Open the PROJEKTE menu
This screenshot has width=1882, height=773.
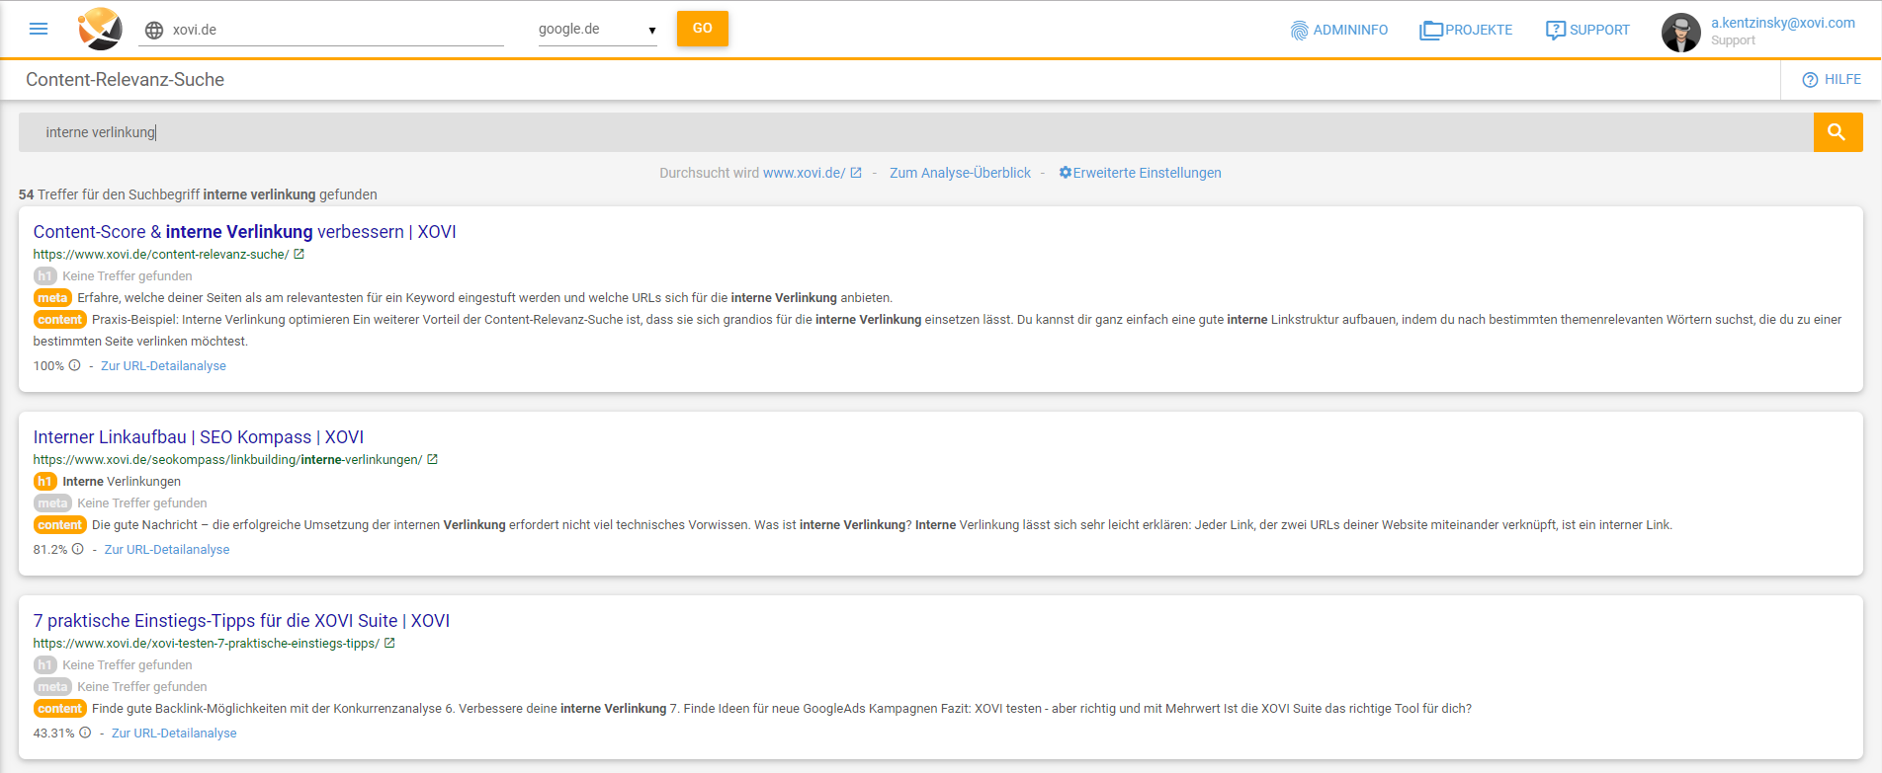pyautogui.click(x=1466, y=30)
